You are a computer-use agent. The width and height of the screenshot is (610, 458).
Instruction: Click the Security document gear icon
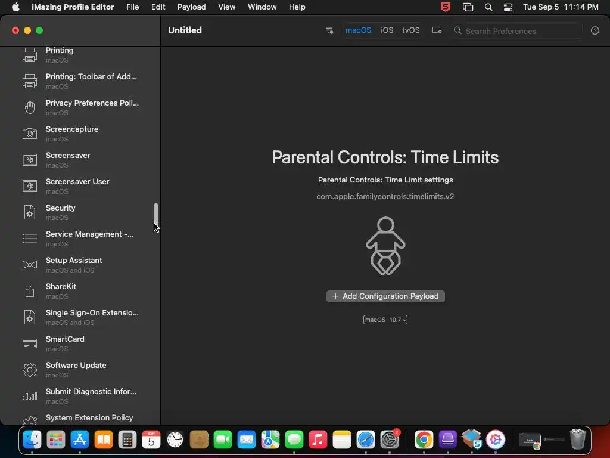(x=30, y=212)
